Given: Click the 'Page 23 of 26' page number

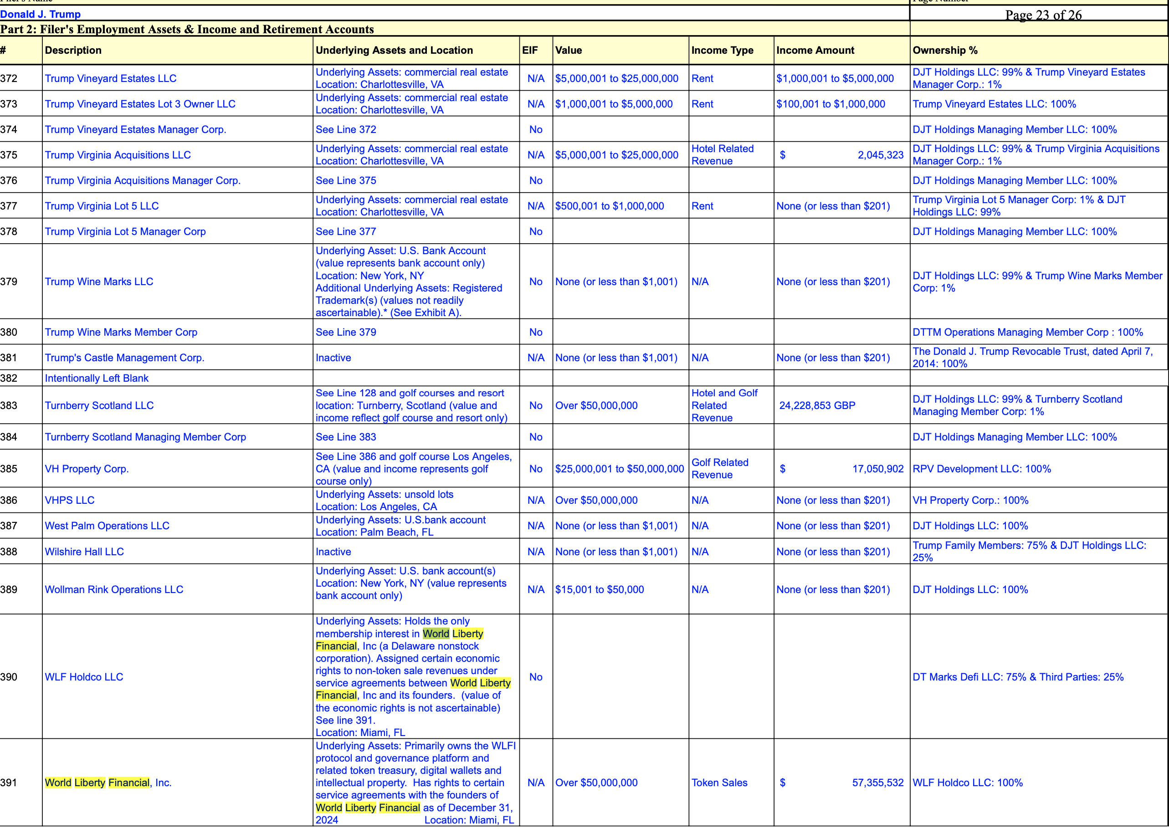Looking at the screenshot, I should (1043, 15).
